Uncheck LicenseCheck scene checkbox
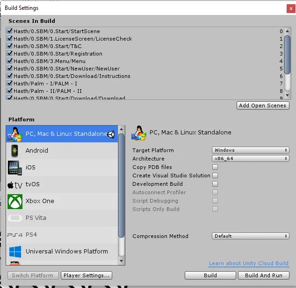Viewport: 296px width, 288px height. 10,38
